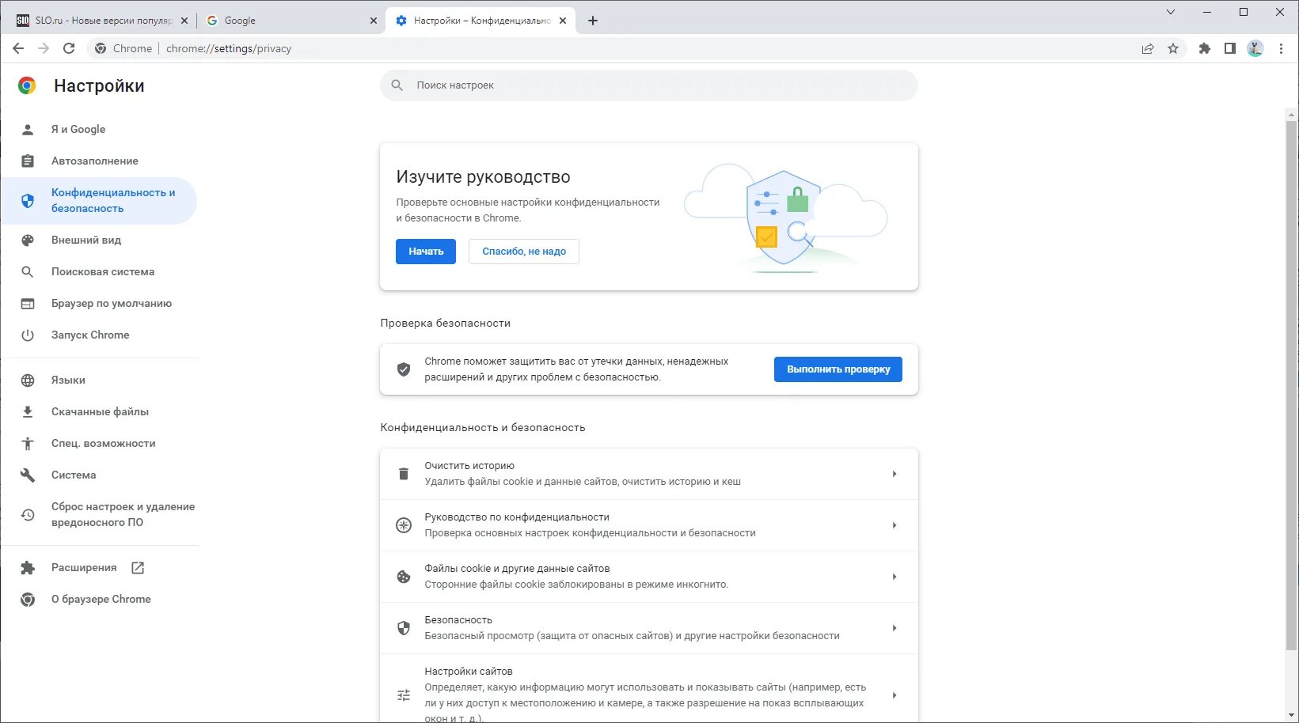This screenshot has height=723, width=1299.
Task: Click the trash icon beside Очистить историю
Action: 404,474
